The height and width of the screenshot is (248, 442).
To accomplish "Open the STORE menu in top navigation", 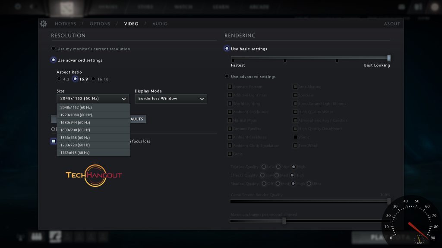I will click(145, 7).
